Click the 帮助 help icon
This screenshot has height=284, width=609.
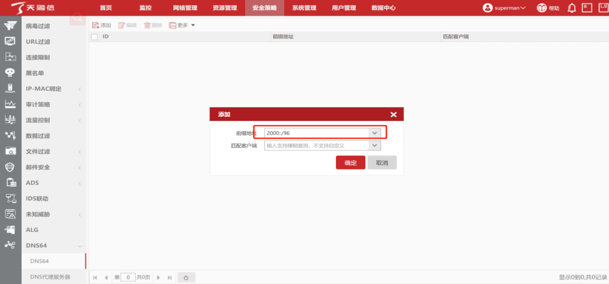541,8
